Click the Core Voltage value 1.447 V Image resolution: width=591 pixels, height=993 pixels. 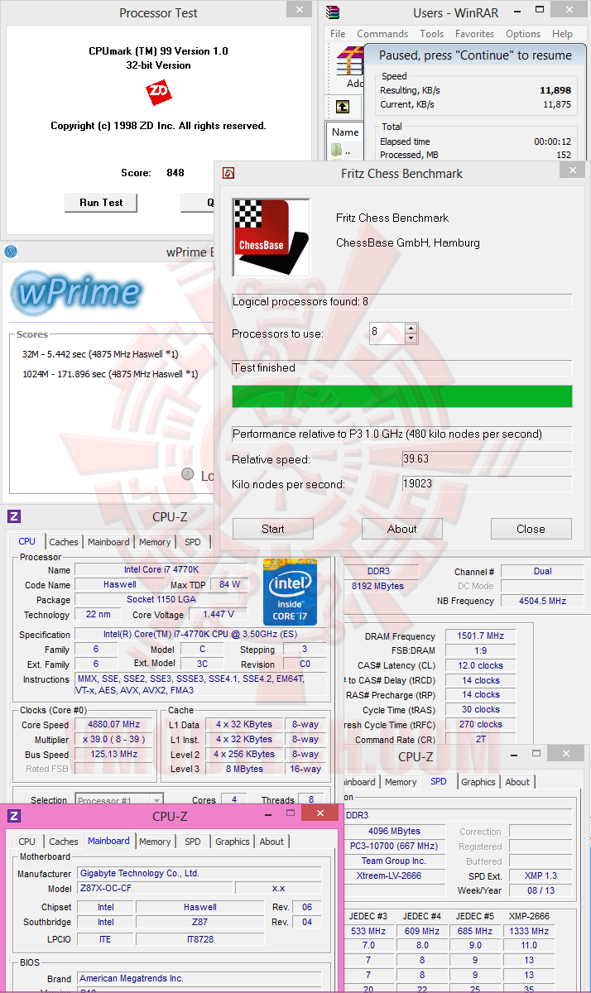219,614
